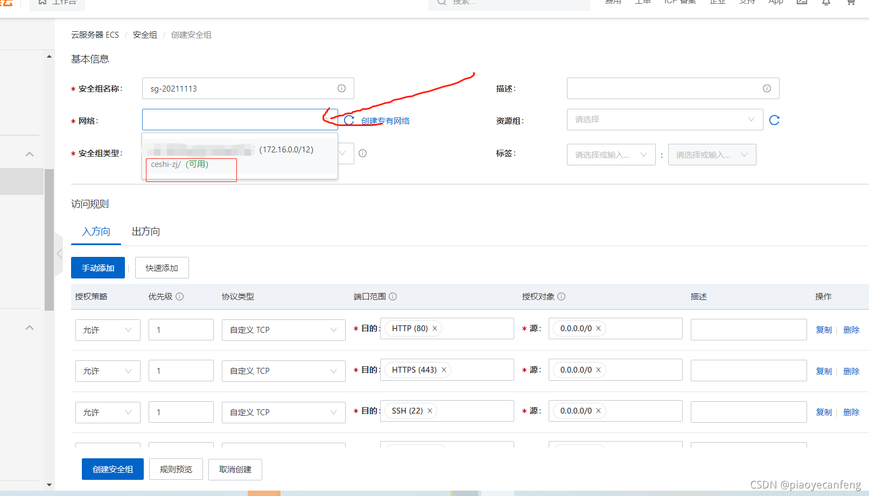
Task: Focus priority input in SSH (22) row
Action: (x=181, y=413)
